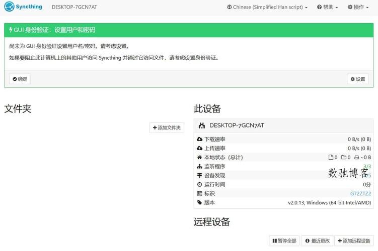Click 添加文件夹 to add a folder

pos(167,128)
